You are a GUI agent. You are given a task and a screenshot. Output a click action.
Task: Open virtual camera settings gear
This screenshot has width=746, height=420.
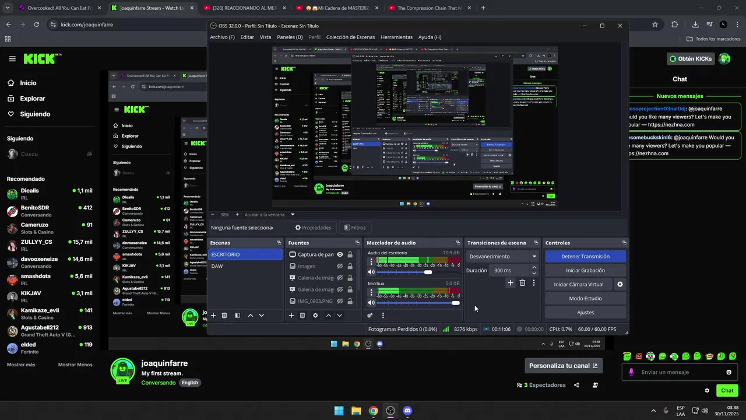click(x=620, y=285)
